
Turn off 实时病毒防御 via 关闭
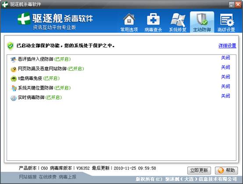(225, 96)
